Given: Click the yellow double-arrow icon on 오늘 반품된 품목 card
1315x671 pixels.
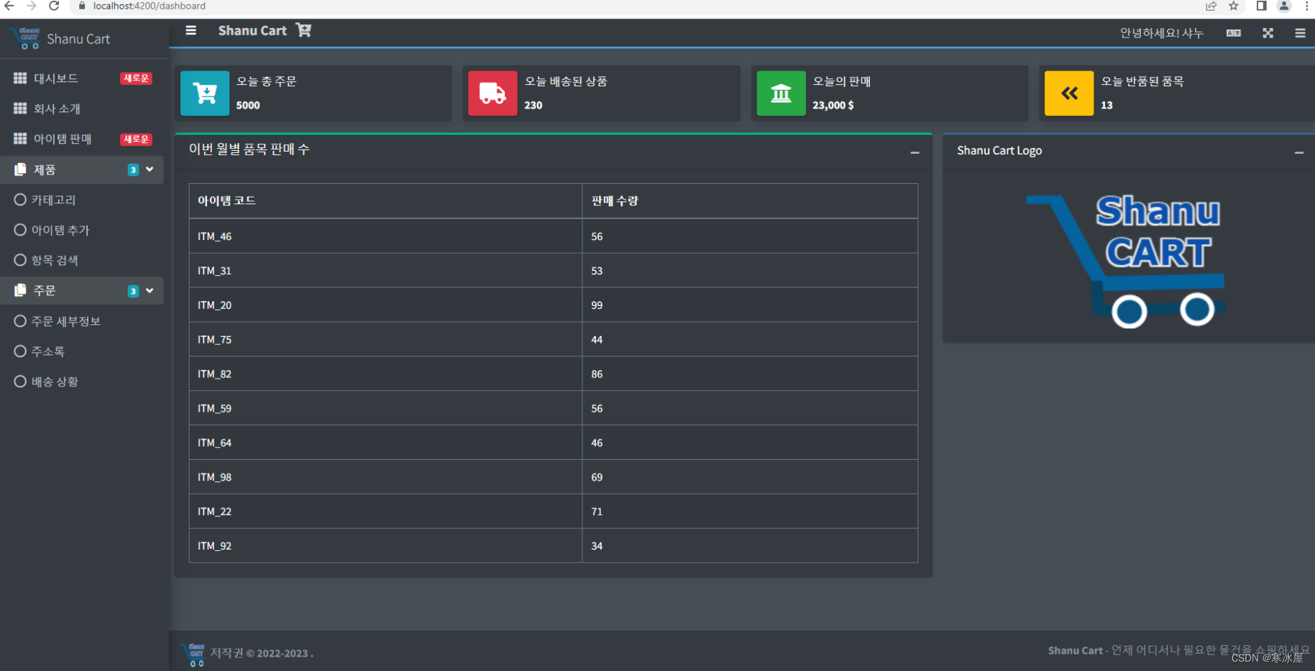Looking at the screenshot, I should [x=1069, y=93].
